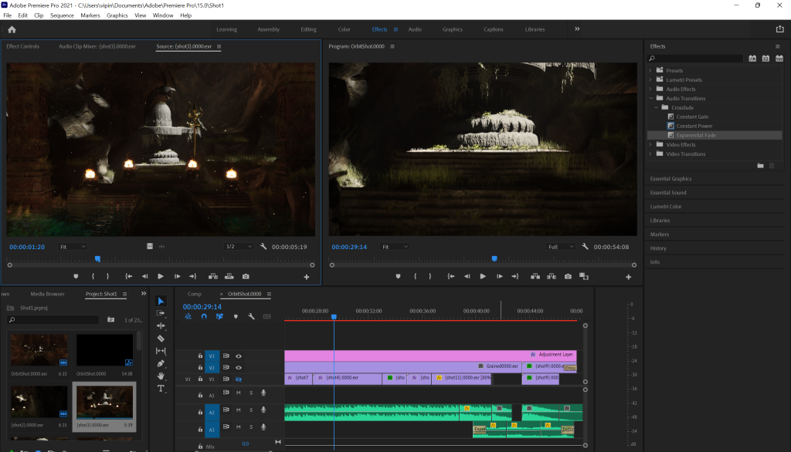Open Comparison View in Program monitor
Screen dimensions: 791x452
tap(584, 277)
